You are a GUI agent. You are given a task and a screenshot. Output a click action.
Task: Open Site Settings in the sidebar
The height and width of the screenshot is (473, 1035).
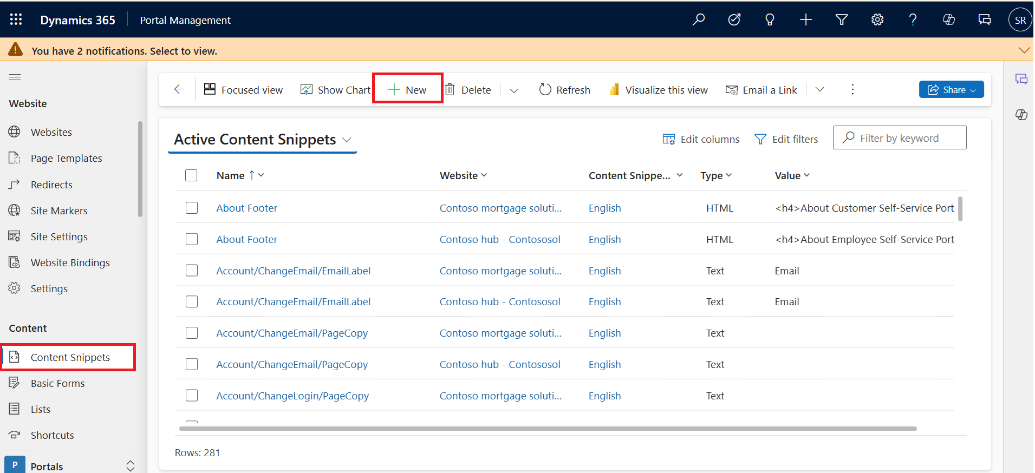(59, 236)
